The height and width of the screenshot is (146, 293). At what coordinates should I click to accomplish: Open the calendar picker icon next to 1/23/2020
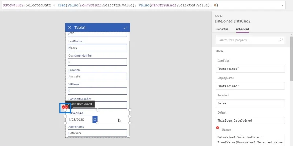[95, 120]
